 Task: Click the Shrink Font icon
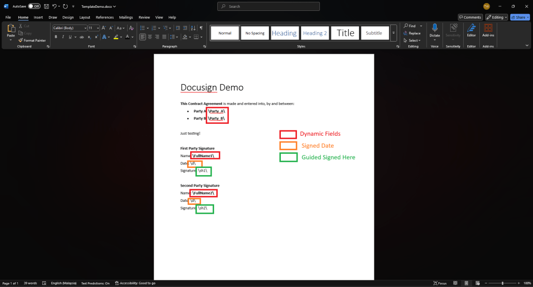tap(111, 28)
